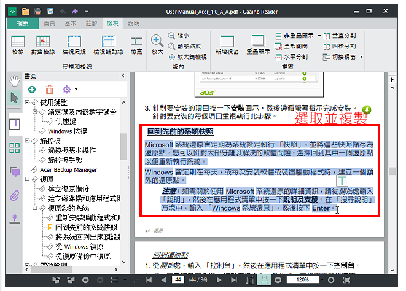Save document via floppy disk icon
406x291 pixels.
point(38,12)
